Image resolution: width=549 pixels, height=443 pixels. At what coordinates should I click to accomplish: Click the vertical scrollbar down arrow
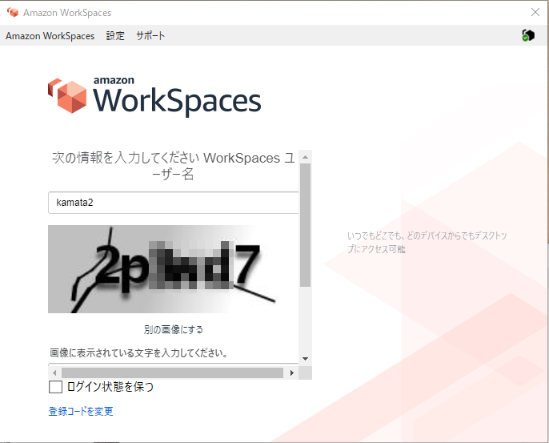[x=306, y=359]
